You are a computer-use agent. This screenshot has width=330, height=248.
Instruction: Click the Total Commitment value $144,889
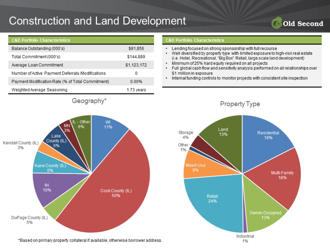[x=136, y=57]
